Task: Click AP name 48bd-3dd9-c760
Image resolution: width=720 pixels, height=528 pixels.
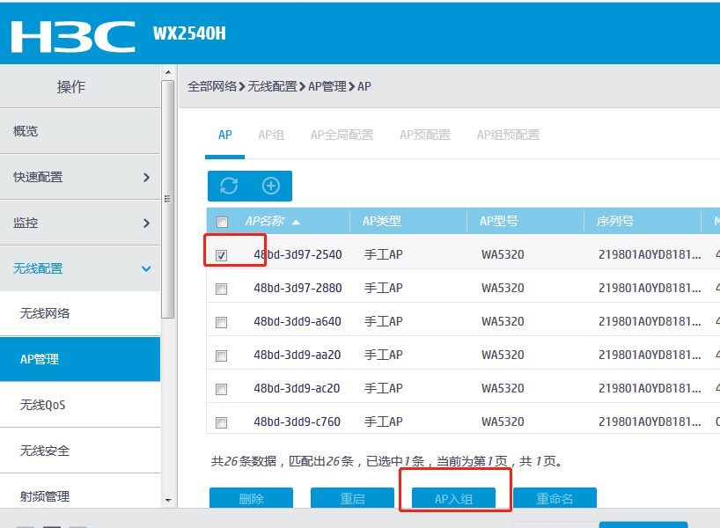Action: click(x=298, y=422)
